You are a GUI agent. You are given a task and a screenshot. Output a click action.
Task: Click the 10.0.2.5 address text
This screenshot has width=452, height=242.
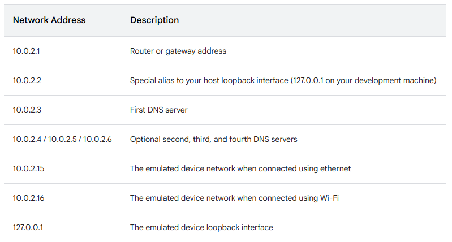[62, 139]
